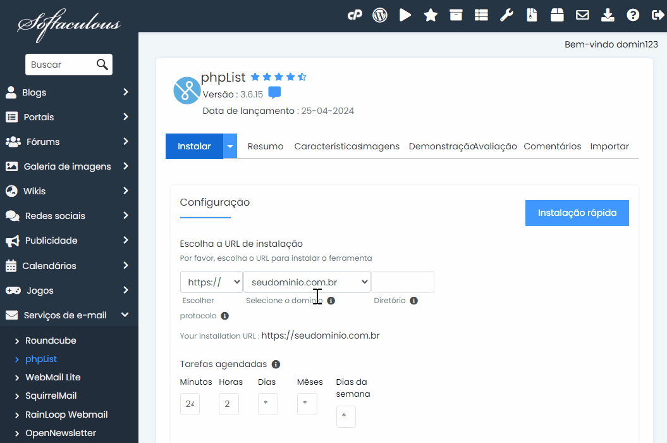Switch to the Imagens tab
This screenshot has width=667, height=443.
pyautogui.click(x=381, y=147)
